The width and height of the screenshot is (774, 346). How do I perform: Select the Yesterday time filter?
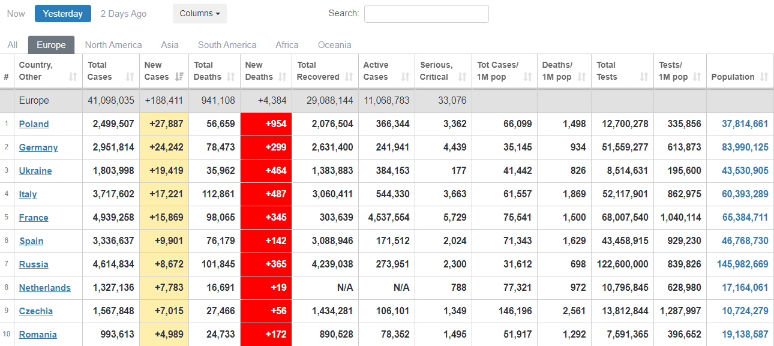point(63,14)
